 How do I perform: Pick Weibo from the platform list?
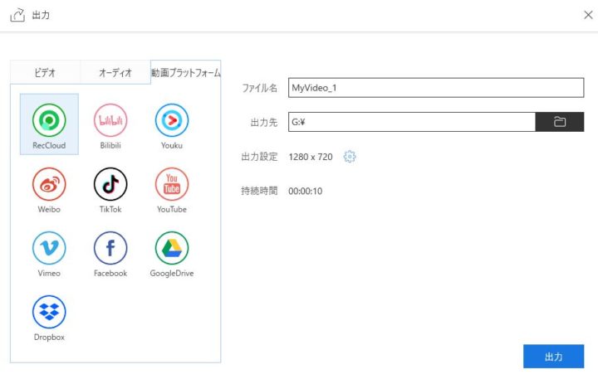pyautogui.click(x=49, y=184)
